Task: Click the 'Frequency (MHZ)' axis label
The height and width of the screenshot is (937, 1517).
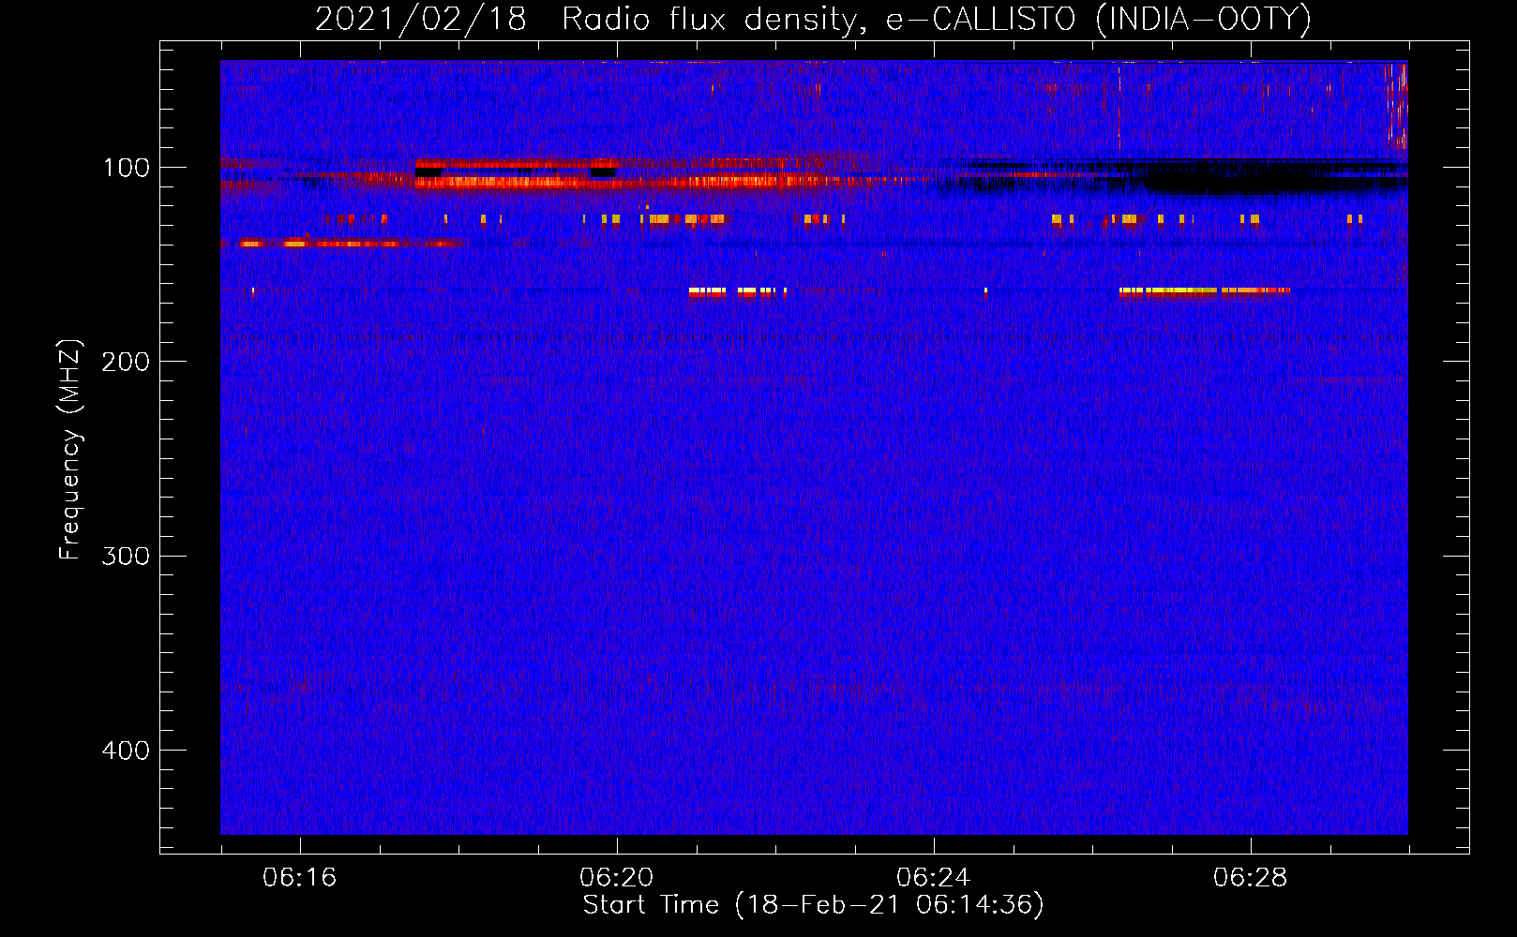Action: pos(70,450)
